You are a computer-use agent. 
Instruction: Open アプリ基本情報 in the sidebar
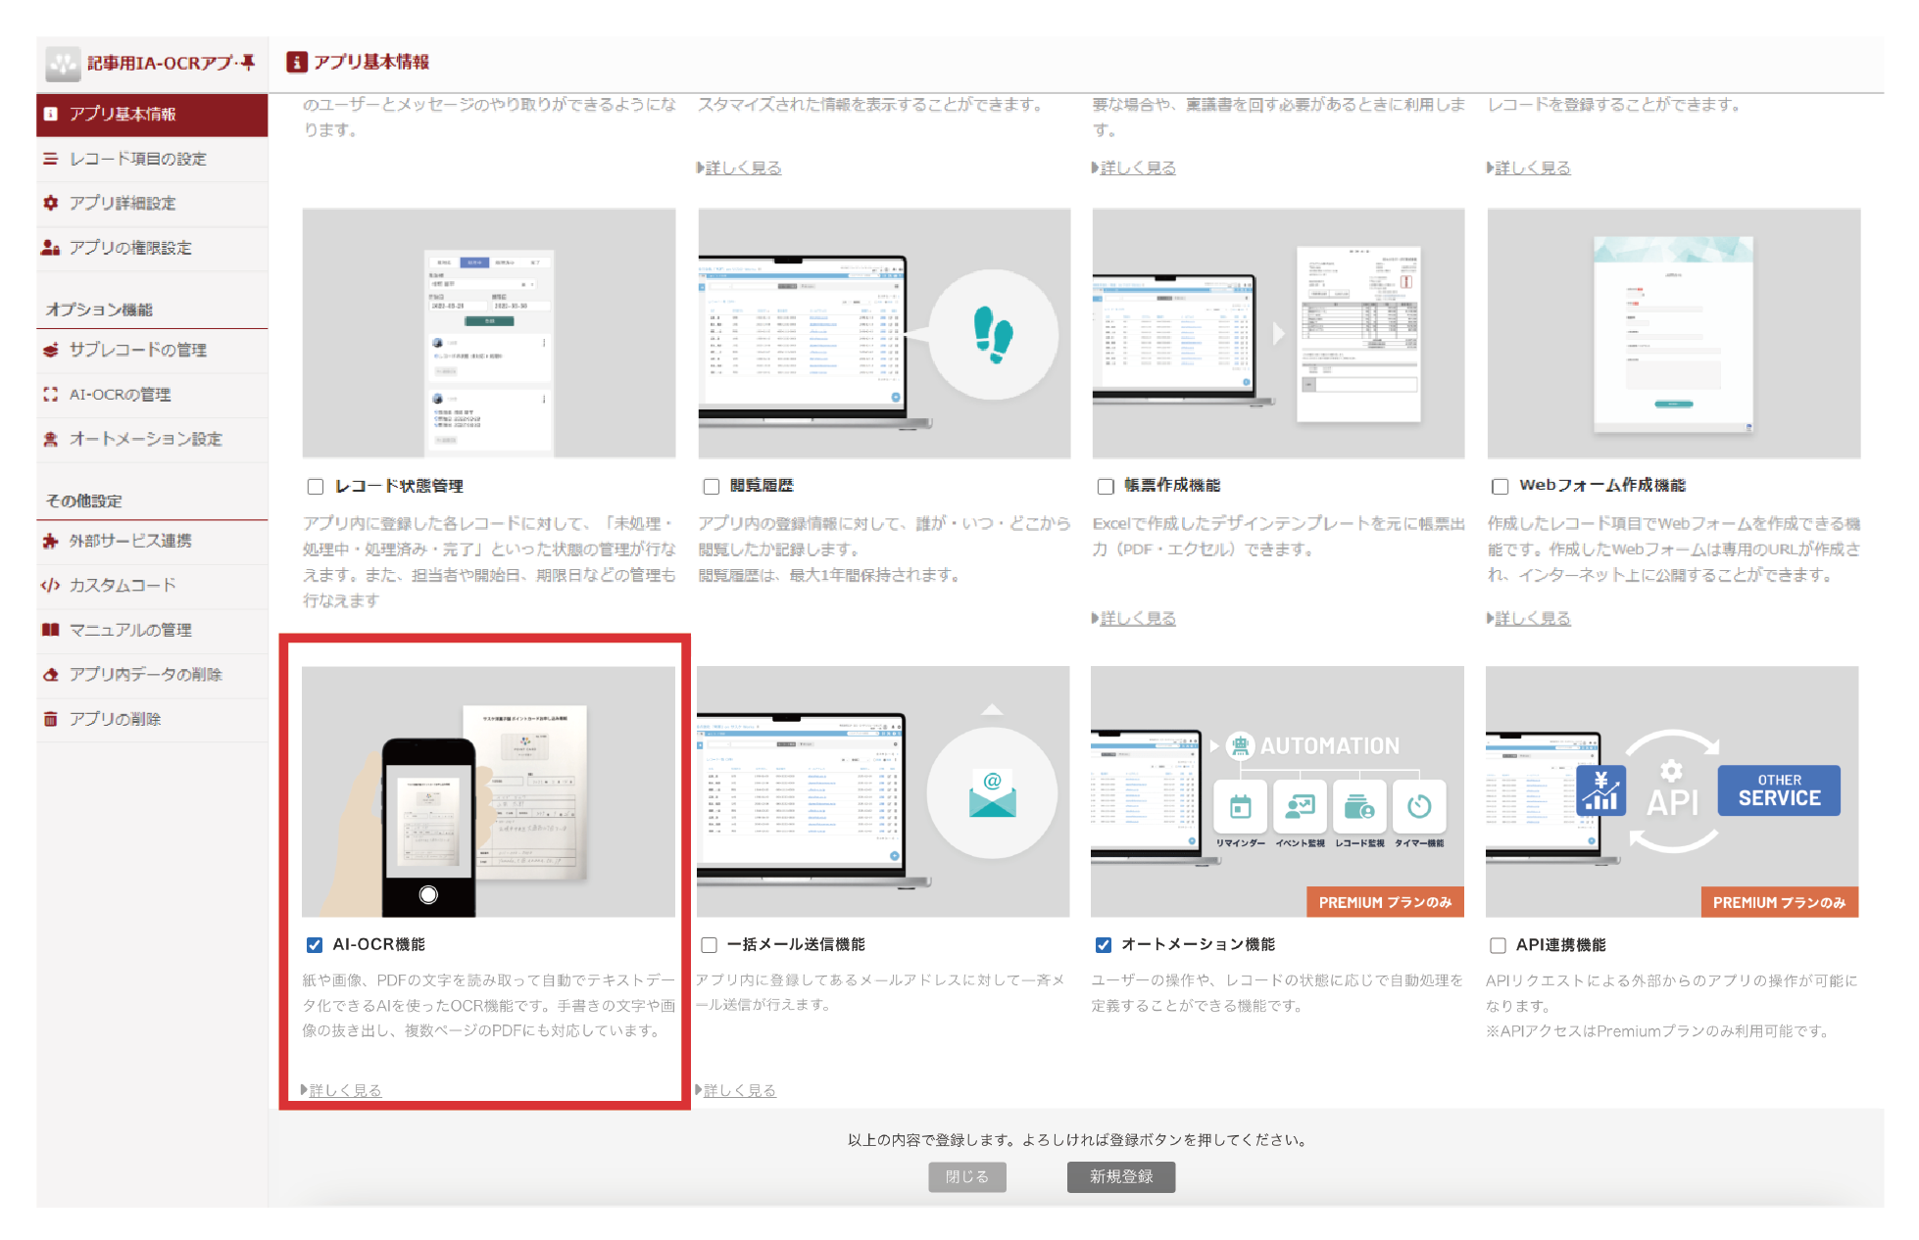pos(123,115)
